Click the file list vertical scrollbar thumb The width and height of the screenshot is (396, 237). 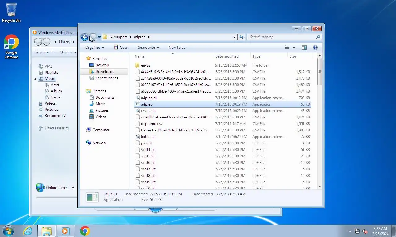tap(320, 72)
